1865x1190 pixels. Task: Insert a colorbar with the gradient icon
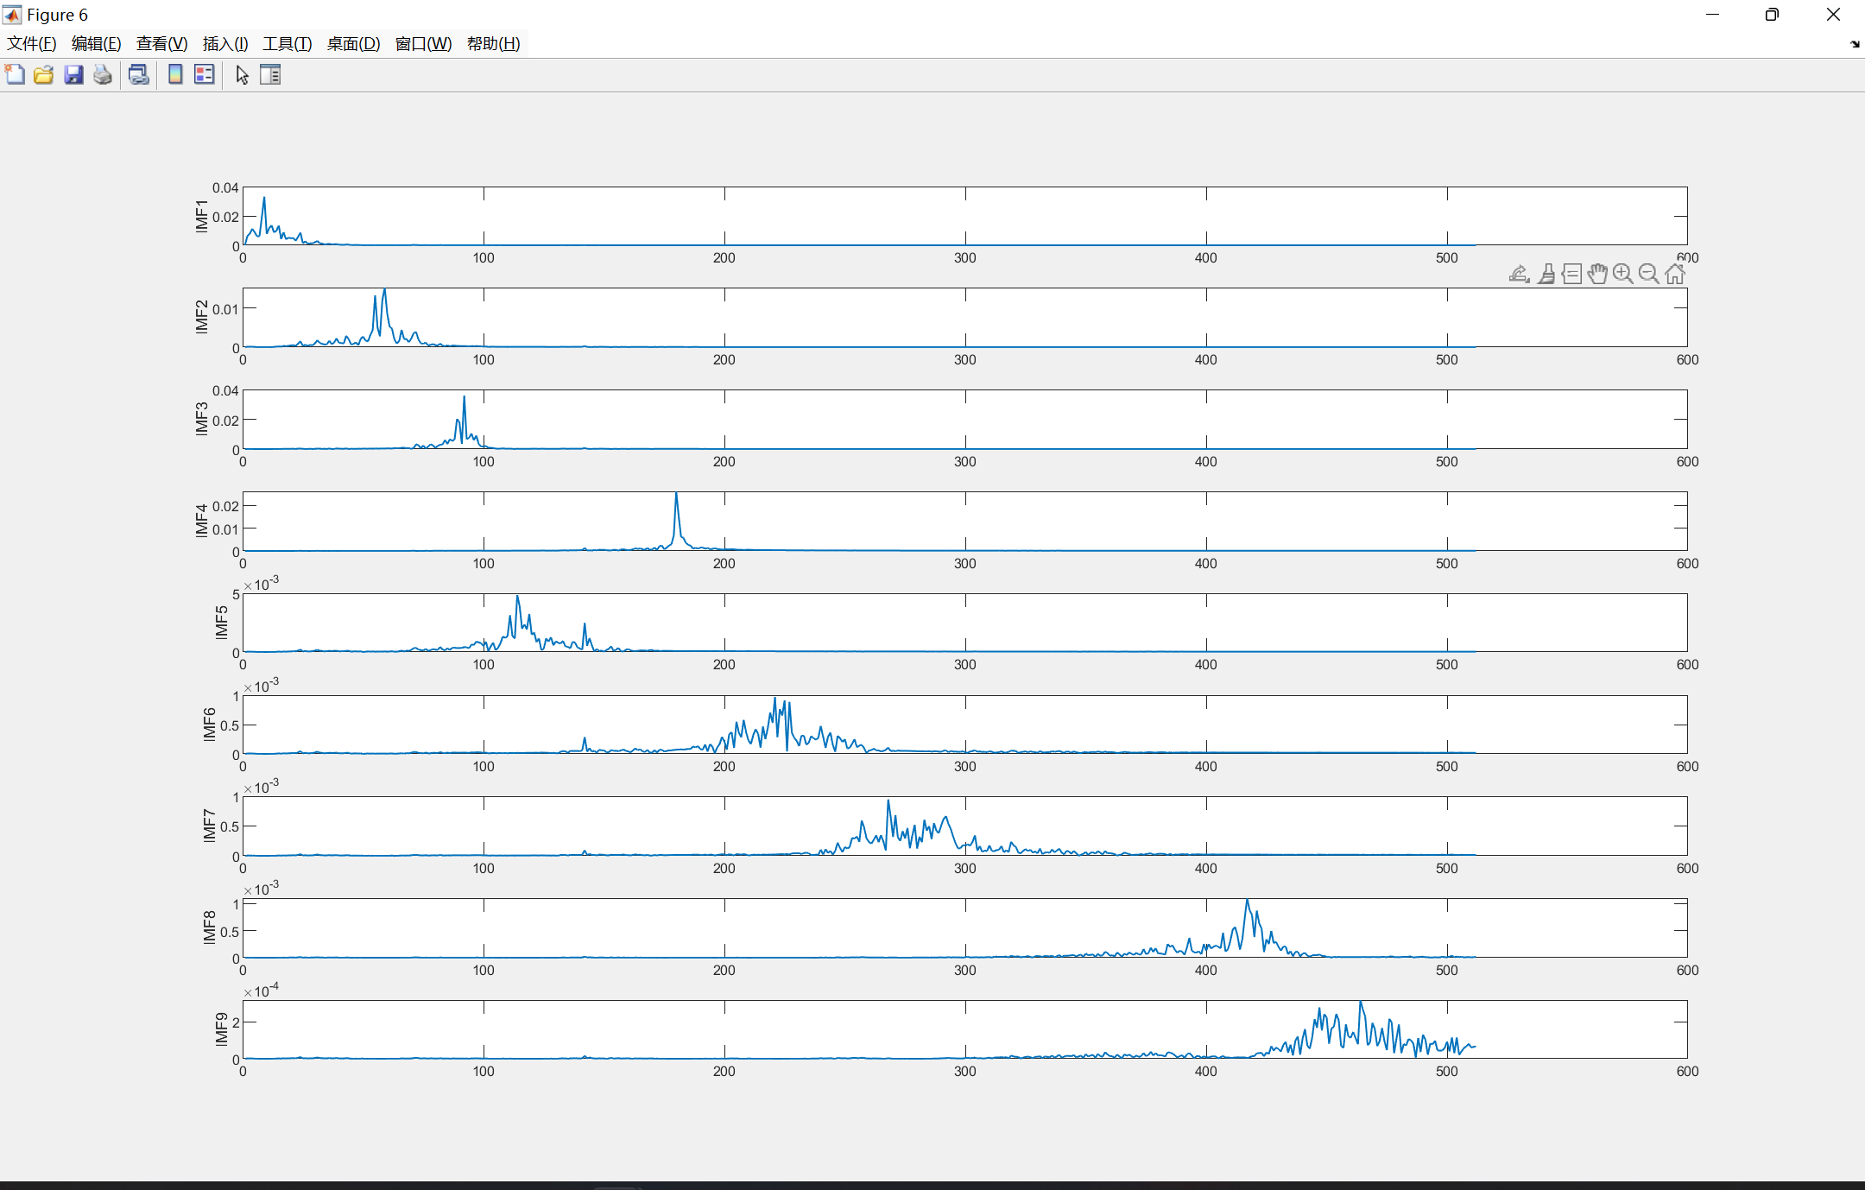(x=175, y=75)
